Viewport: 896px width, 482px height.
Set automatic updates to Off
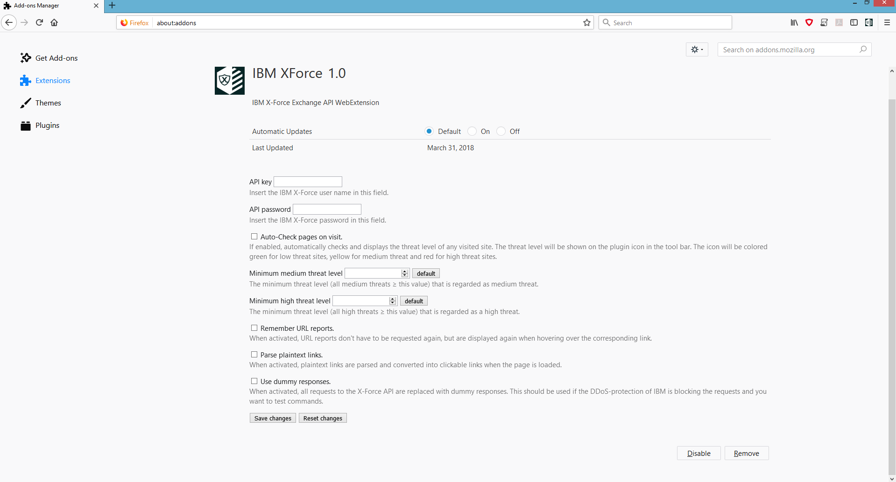point(501,131)
